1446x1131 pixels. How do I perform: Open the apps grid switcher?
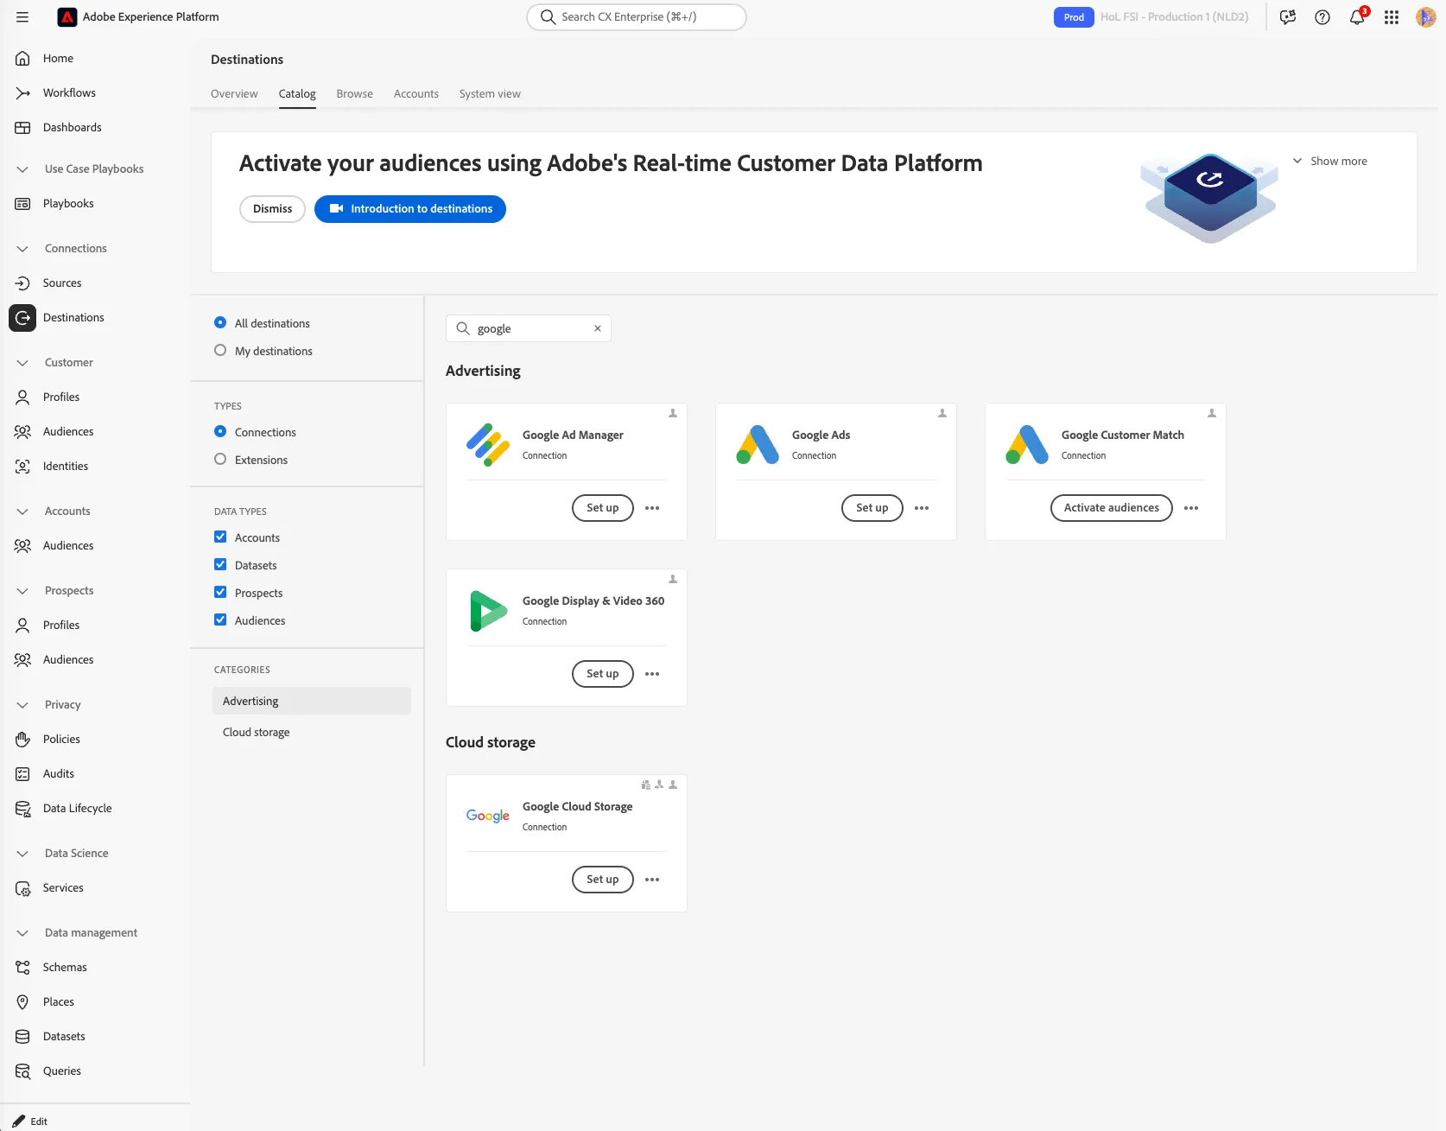(x=1392, y=17)
